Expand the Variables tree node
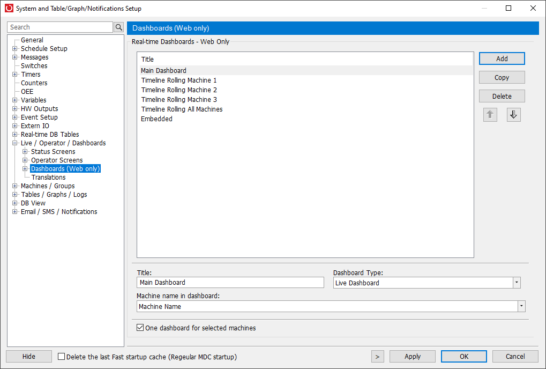546x369 pixels. coord(14,100)
